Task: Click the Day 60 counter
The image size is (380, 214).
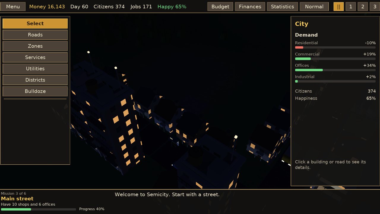Action: point(79,7)
